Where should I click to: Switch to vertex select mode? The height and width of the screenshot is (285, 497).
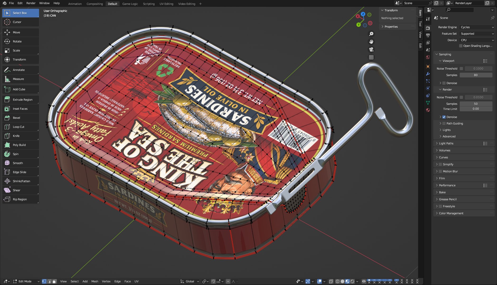click(44, 282)
